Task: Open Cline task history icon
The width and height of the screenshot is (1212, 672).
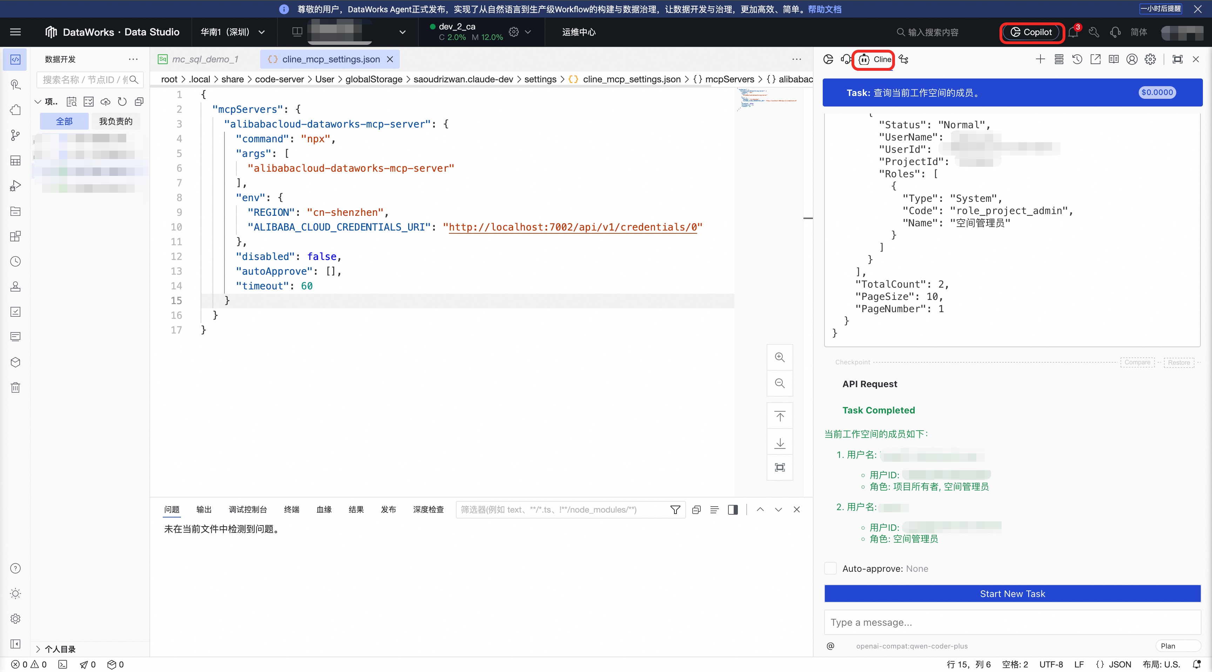Action: click(1077, 59)
